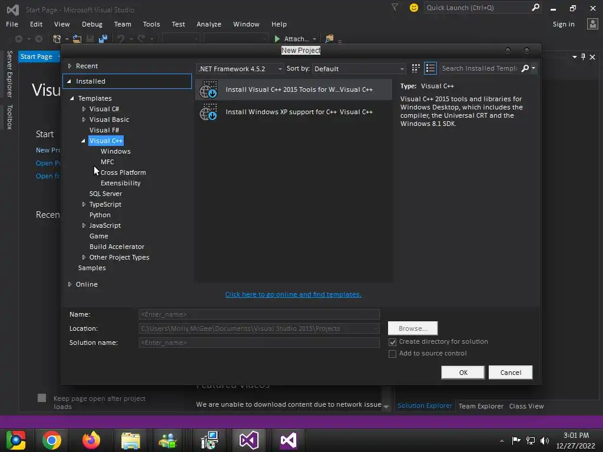Toggle Keep page open after project loads
This screenshot has width=603, height=452.
pos(42,398)
